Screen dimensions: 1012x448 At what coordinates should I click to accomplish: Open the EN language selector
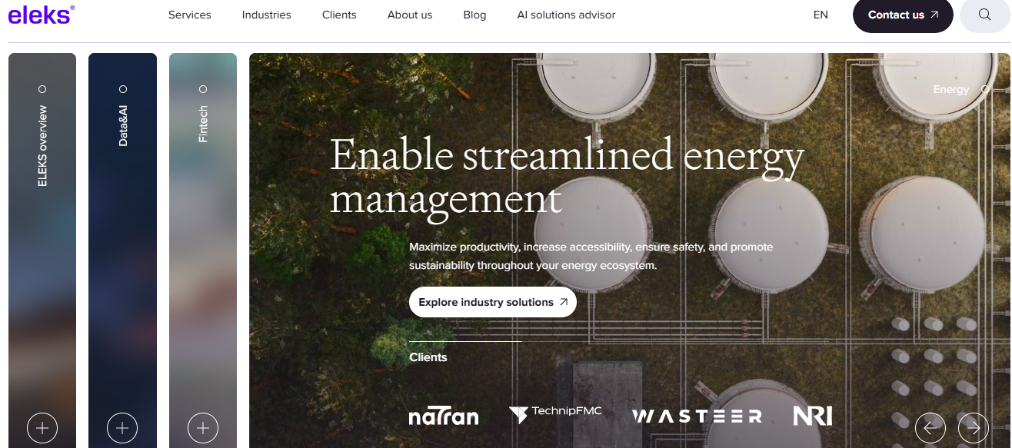pos(821,15)
